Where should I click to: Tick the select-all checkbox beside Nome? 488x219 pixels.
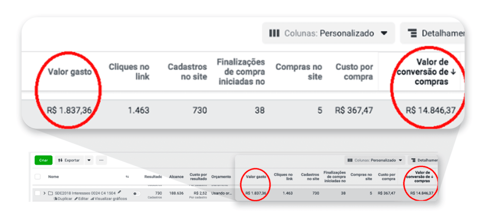[x=38, y=177]
